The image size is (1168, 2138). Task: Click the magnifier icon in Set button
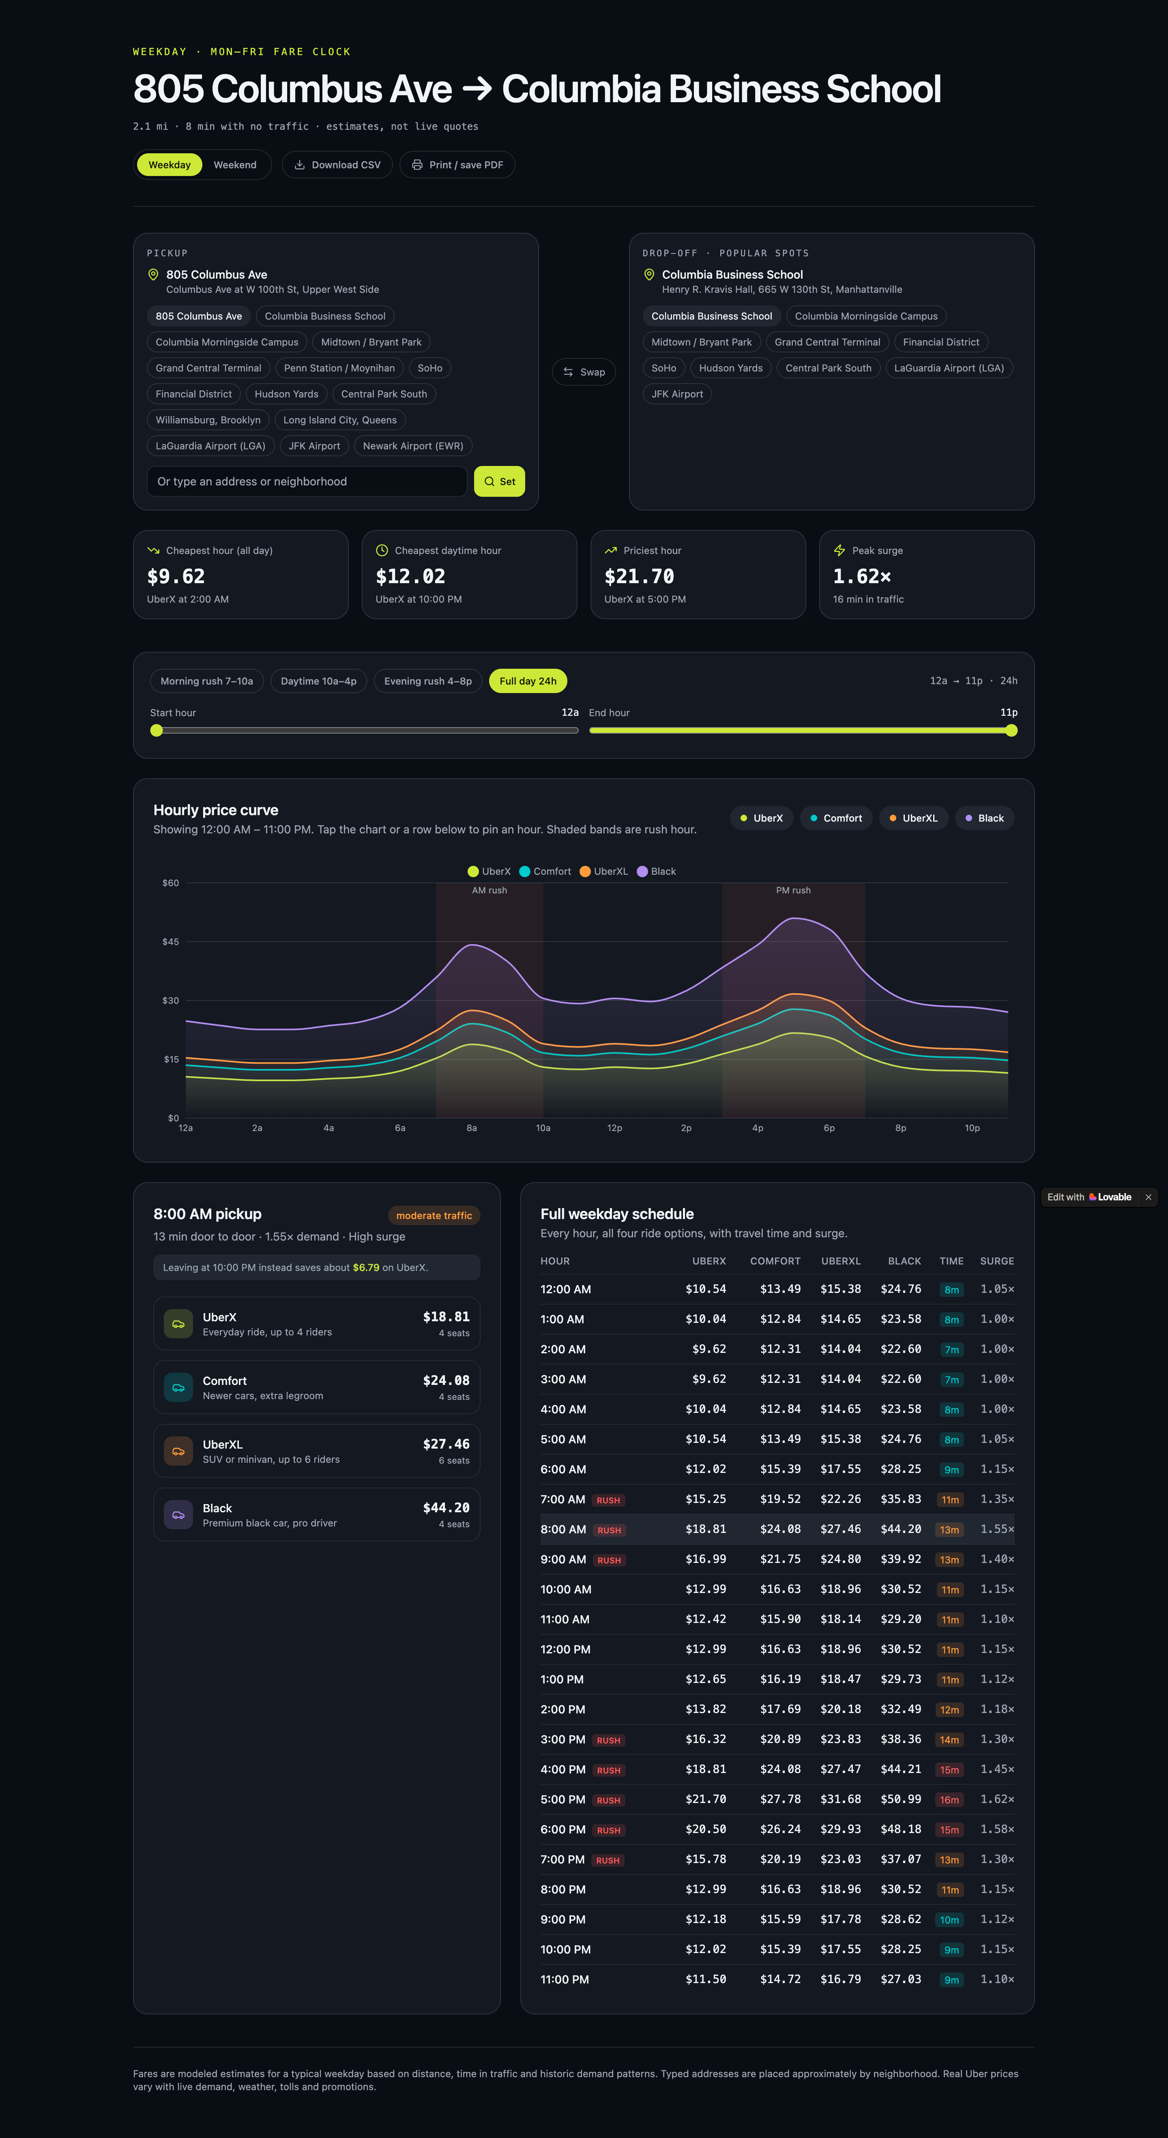point(490,481)
